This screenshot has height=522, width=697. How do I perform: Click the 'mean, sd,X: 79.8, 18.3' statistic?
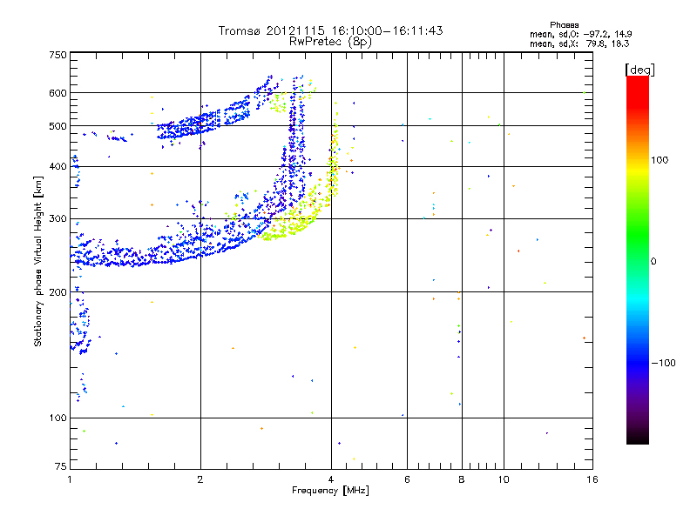tap(579, 43)
